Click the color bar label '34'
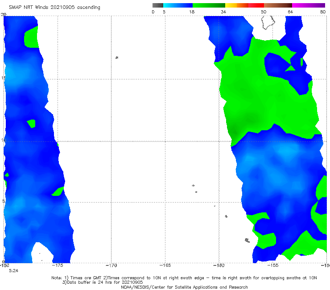Screen dimensions: 330x290 (223, 12)
